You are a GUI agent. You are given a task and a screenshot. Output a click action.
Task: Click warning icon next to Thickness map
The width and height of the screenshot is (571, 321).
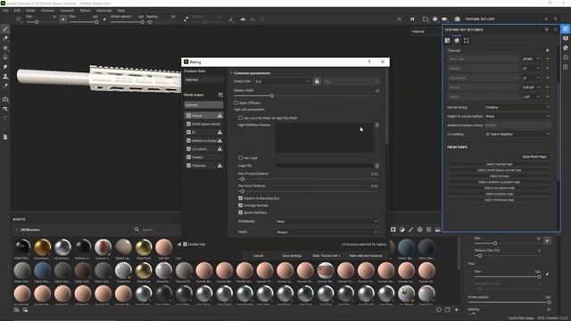[x=219, y=166]
